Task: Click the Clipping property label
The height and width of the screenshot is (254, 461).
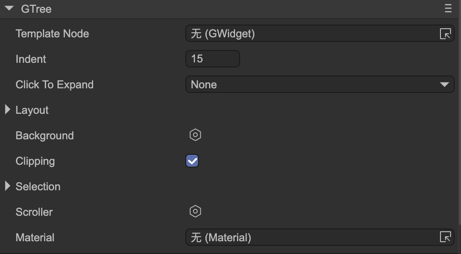Action: click(x=35, y=161)
